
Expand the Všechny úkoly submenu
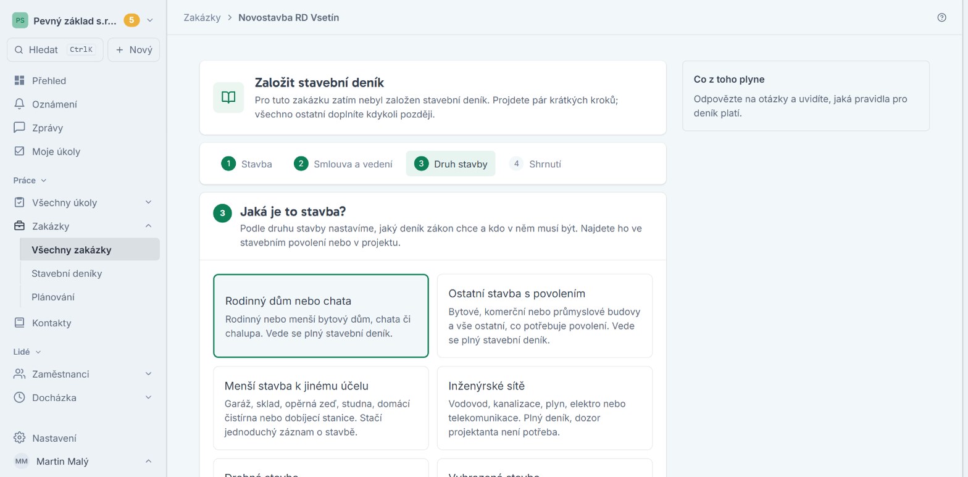pyautogui.click(x=148, y=202)
